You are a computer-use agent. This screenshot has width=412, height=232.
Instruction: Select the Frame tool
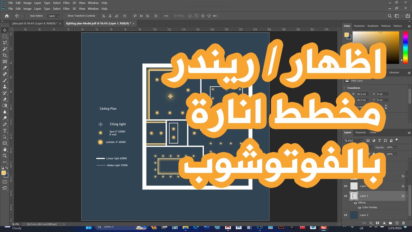pos(5,62)
